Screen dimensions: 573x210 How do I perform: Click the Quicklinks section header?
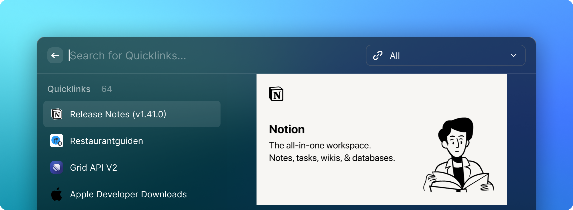tap(69, 89)
